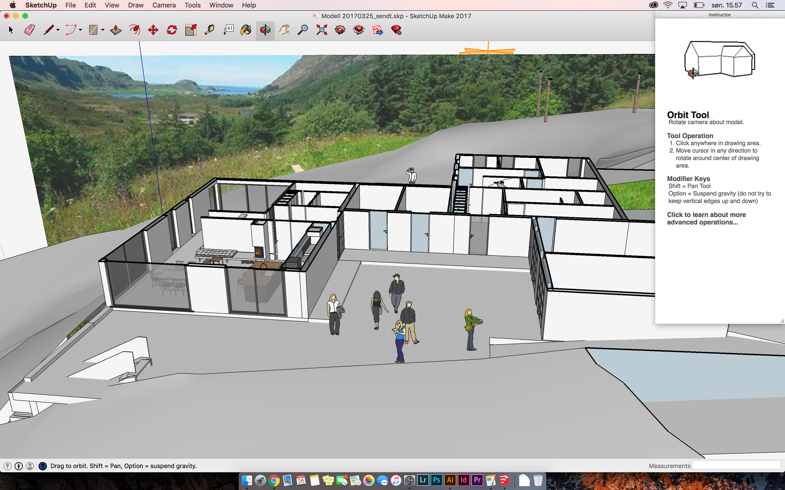
Task: Expand the Line tool dropdown arrow
Action: [x=58, y=30]
